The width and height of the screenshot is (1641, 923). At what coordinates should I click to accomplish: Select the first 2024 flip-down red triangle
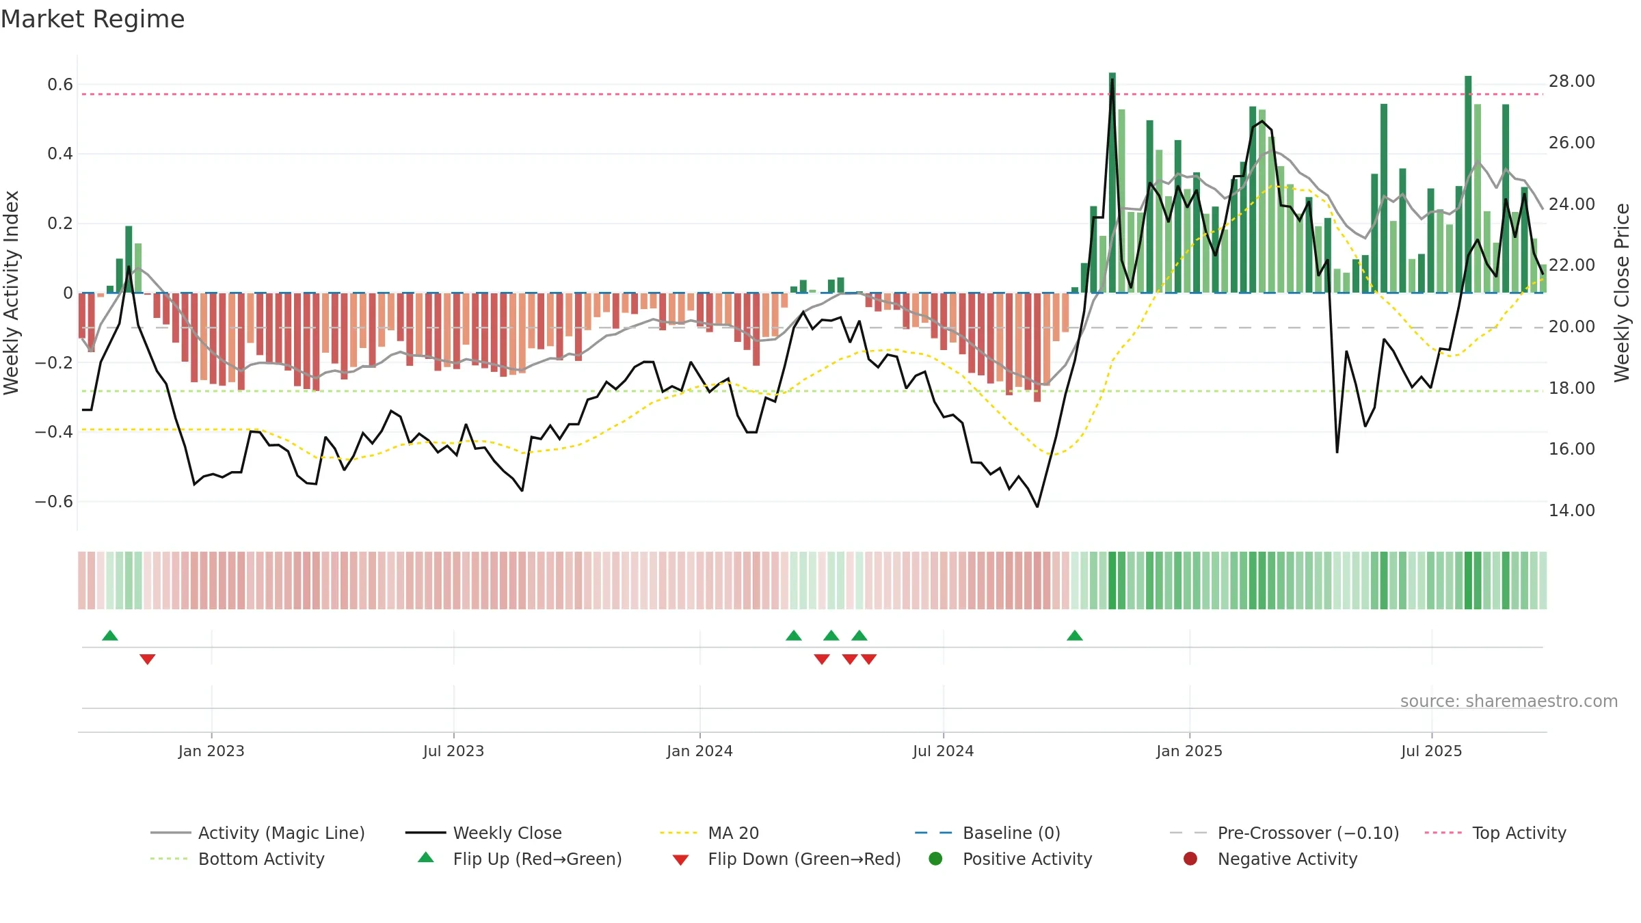pyautogui.click(x=822, y=659)
